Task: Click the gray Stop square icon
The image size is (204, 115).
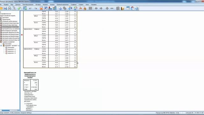Action: pyautogui.click(x=91, y=9)
